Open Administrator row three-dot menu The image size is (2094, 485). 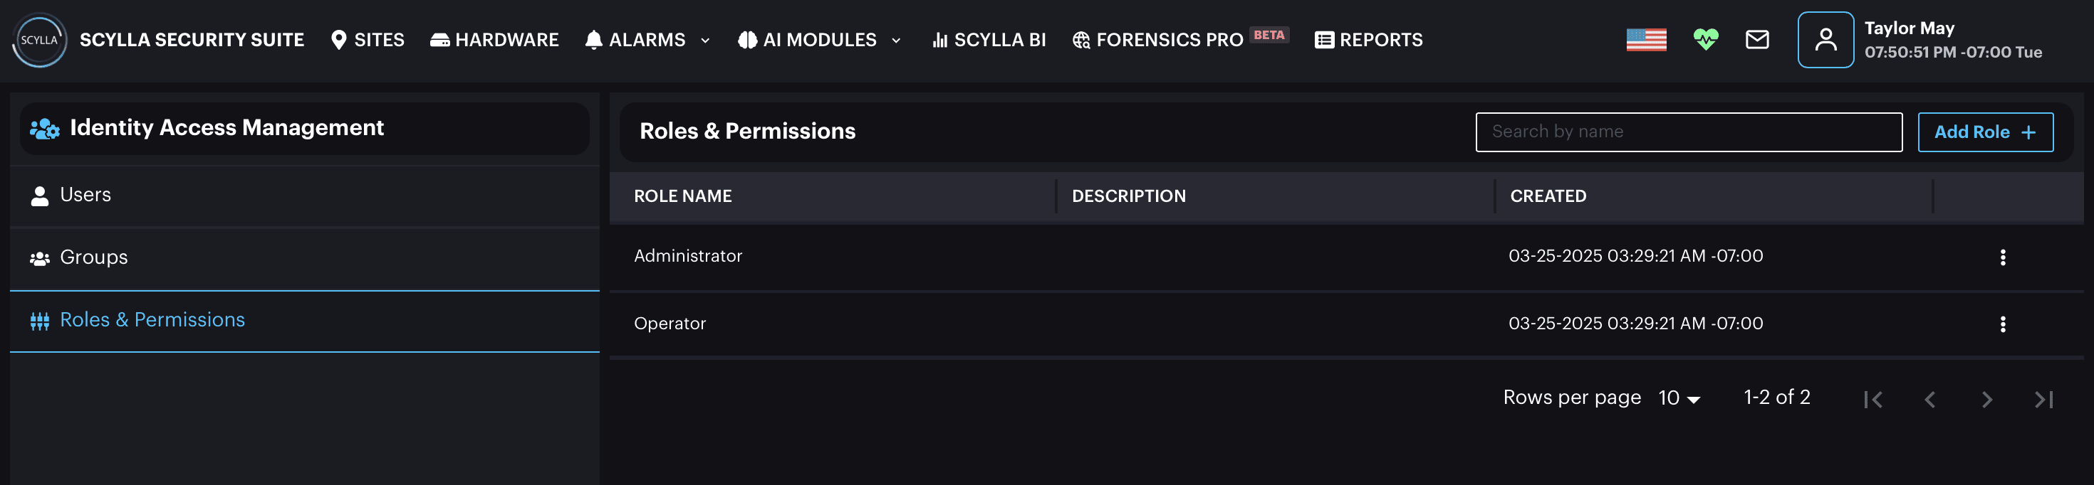(x=2002, y=257)
